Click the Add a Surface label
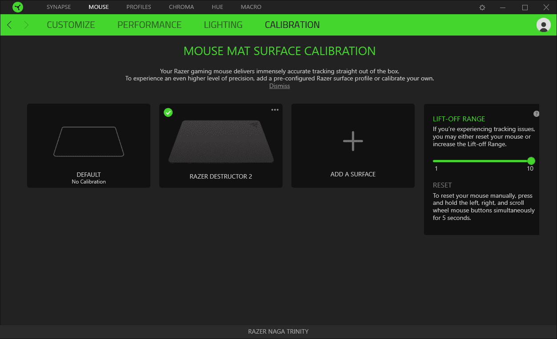 [x=353, y=174]
